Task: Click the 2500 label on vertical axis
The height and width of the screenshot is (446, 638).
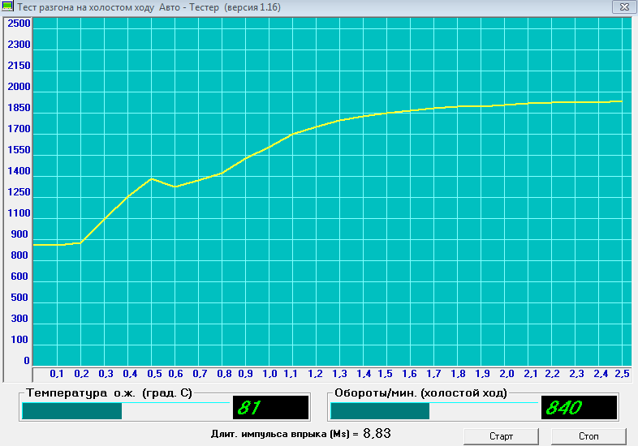Action: click(19, 24)
